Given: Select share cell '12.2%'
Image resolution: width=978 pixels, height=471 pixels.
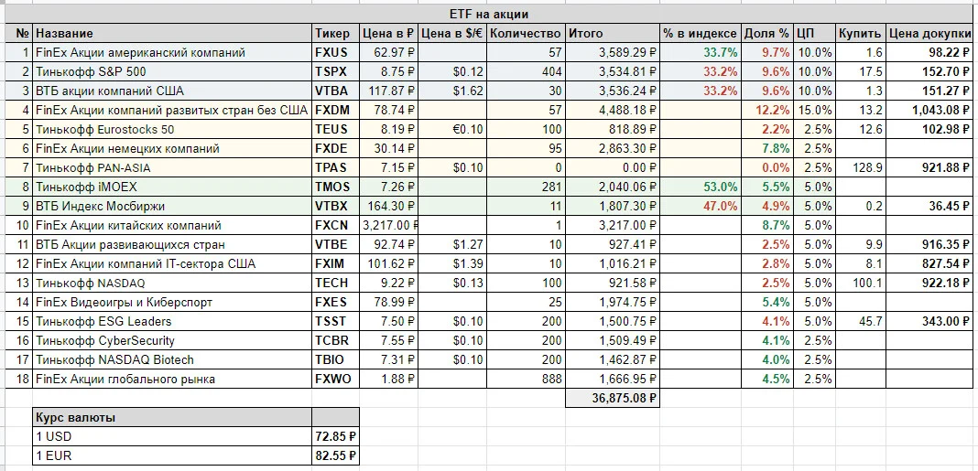Looking at the screenshot, I should 766,111.
